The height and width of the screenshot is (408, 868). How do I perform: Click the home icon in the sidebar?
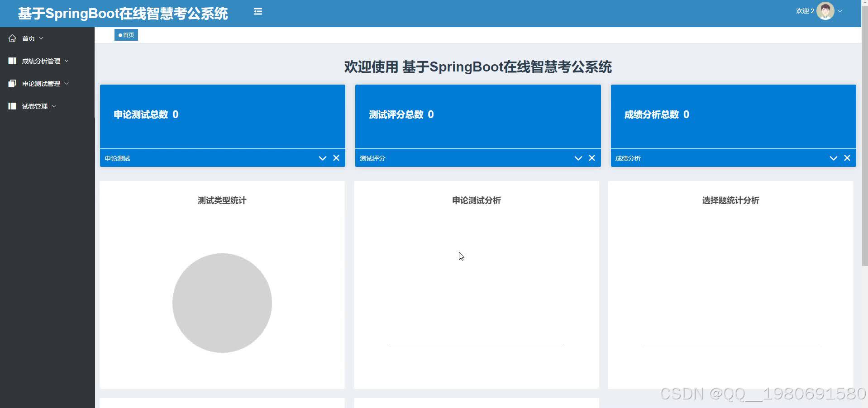pos(12,38)
